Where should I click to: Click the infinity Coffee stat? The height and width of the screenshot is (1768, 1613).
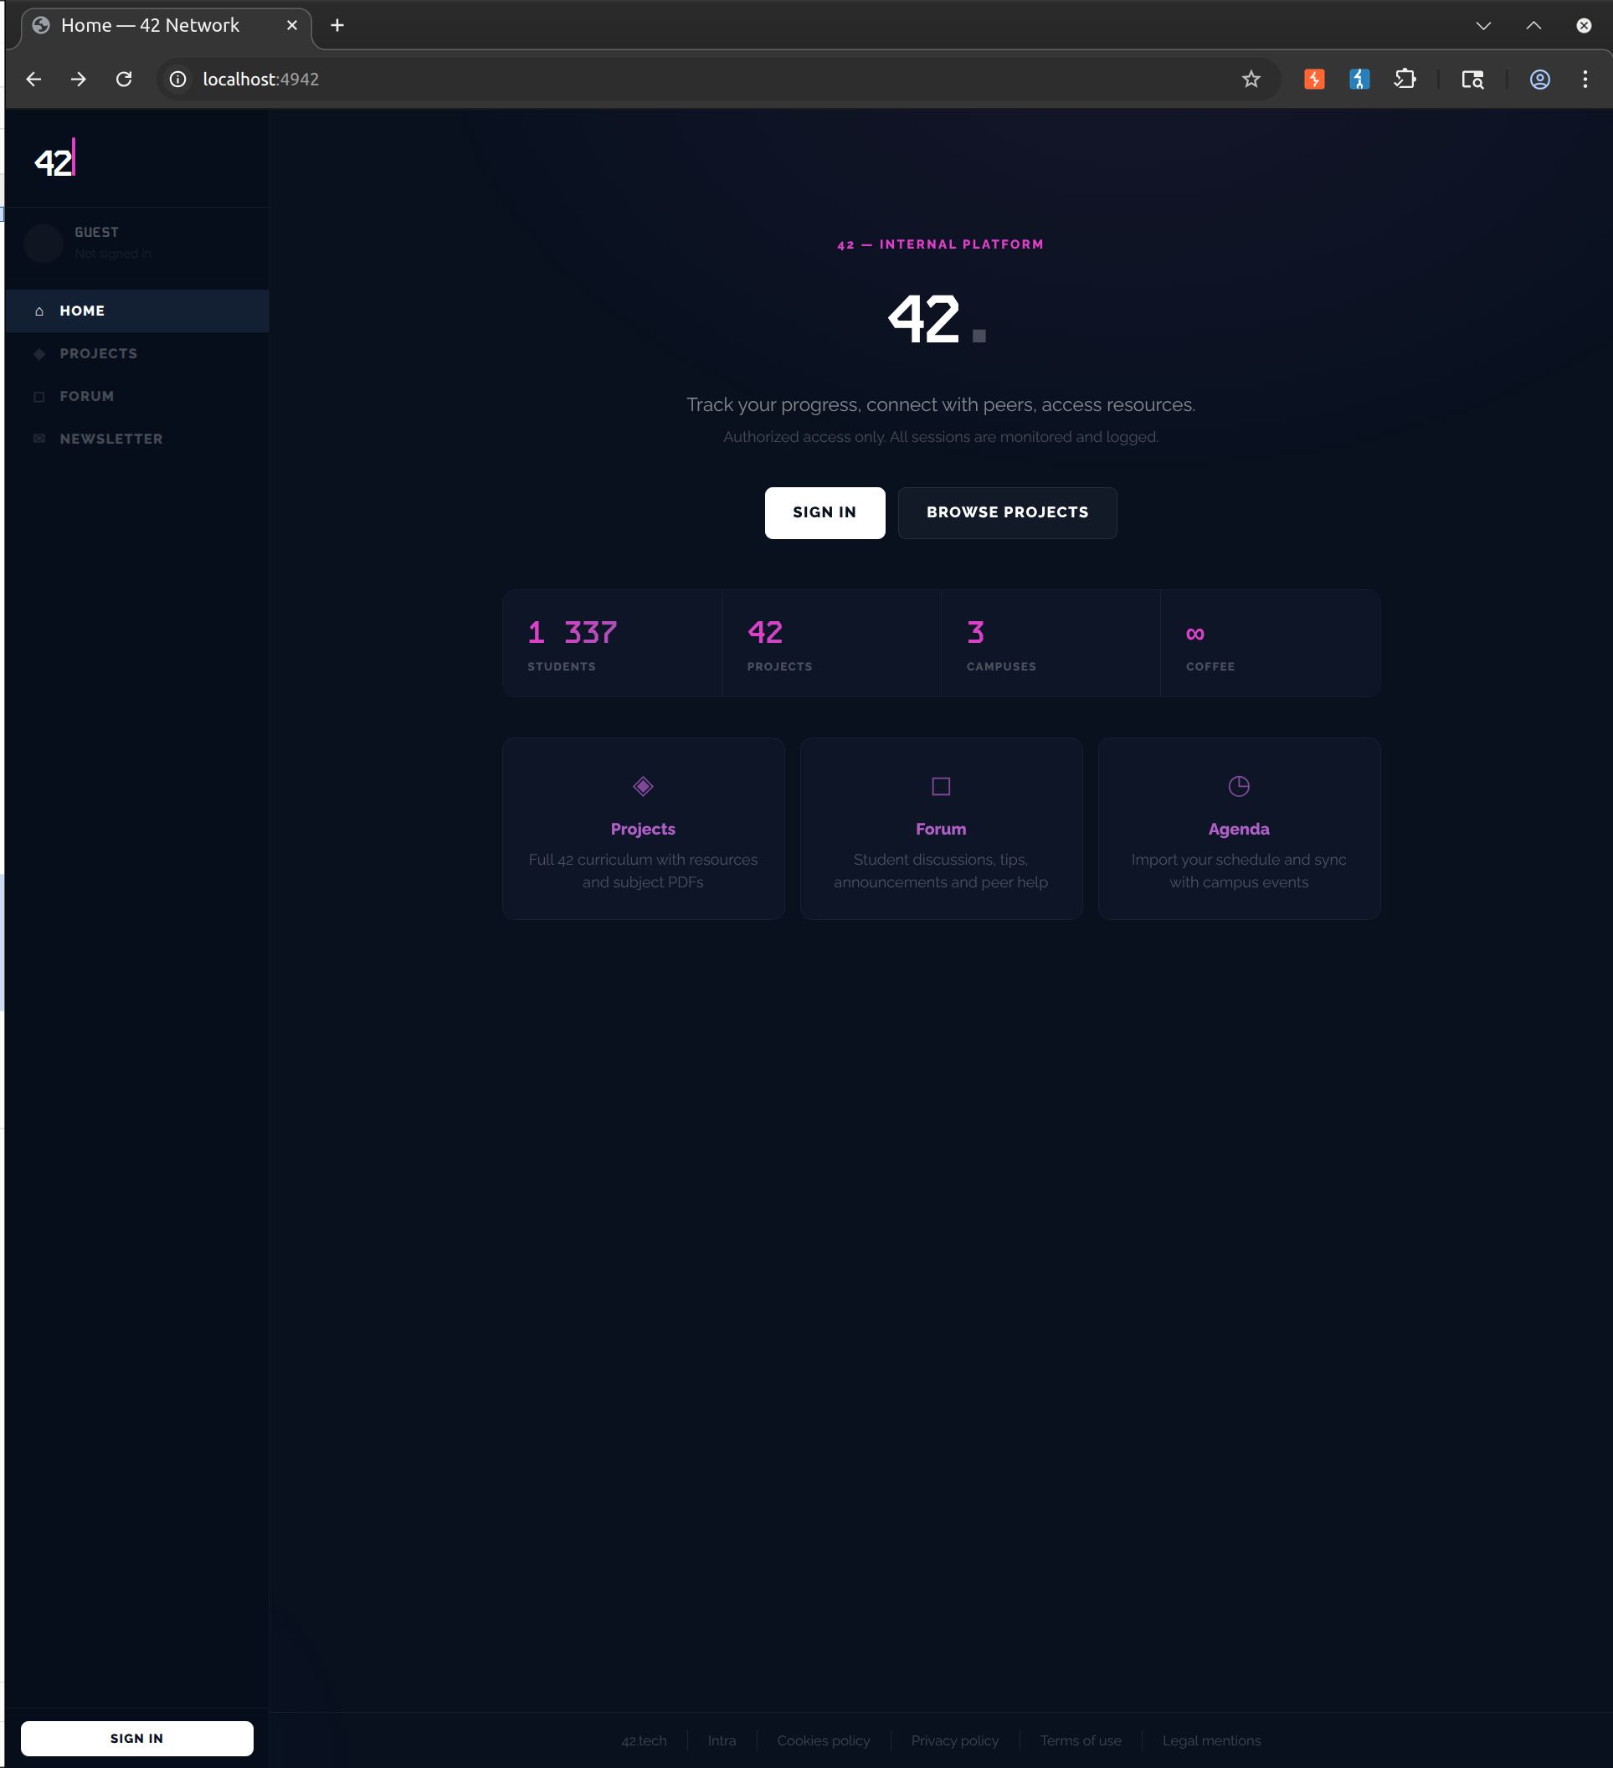click(x=1270, y=644)
